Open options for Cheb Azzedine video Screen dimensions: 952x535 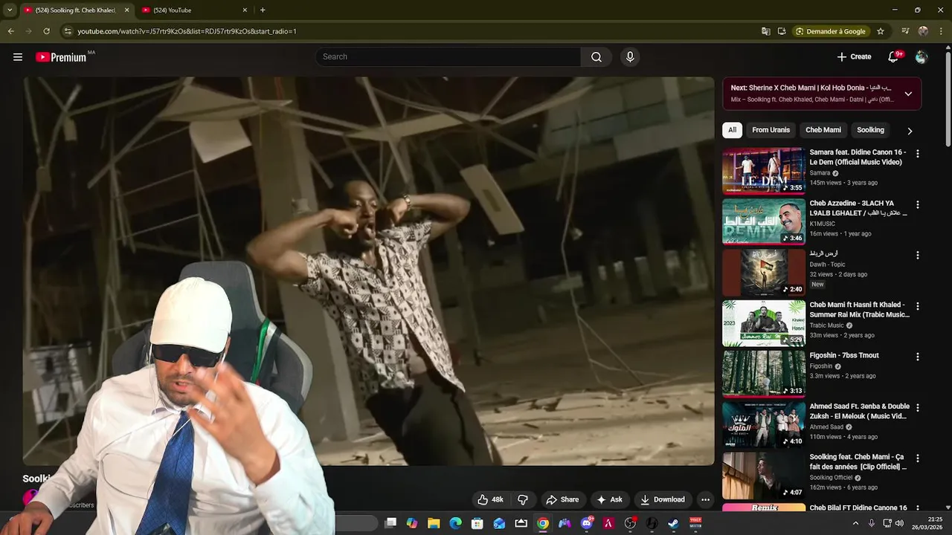click(917, 204)
